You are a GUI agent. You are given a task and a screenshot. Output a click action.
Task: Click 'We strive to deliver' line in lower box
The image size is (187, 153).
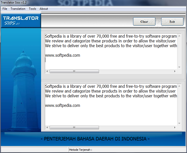pyautogui.click(x=111, y=96)
